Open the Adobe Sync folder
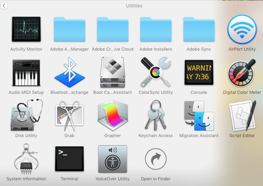263x186 pixels. point(199,29)
